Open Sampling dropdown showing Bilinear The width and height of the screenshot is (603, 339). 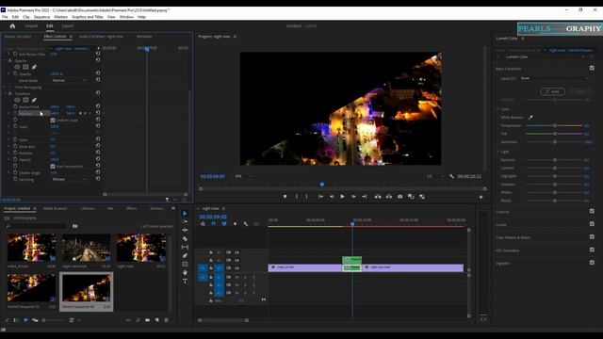coord(69,179)
